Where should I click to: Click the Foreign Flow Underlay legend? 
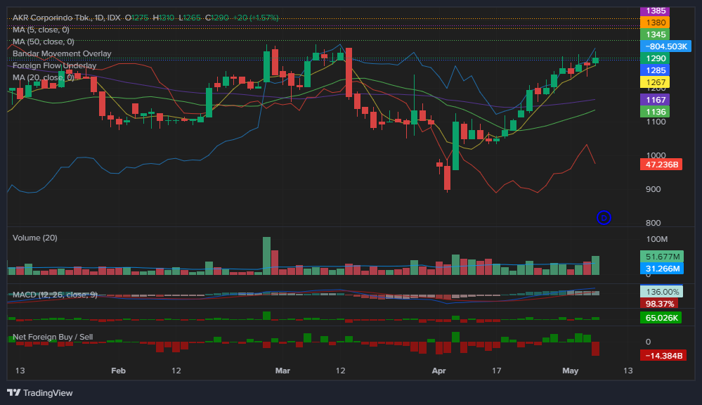[56, 65]
